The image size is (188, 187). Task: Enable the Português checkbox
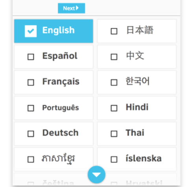(31, 108)
